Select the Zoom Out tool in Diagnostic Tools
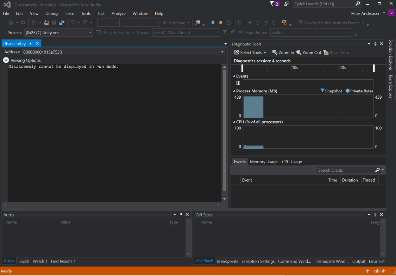The height and width of the screenshot is (276, 396). pyautogui.click(x=309, y=52)
